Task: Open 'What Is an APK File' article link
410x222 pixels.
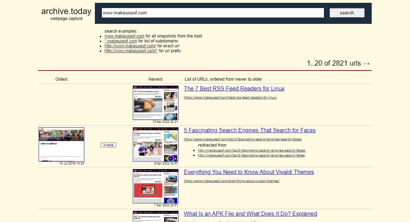Action: [x=250, y=214]
